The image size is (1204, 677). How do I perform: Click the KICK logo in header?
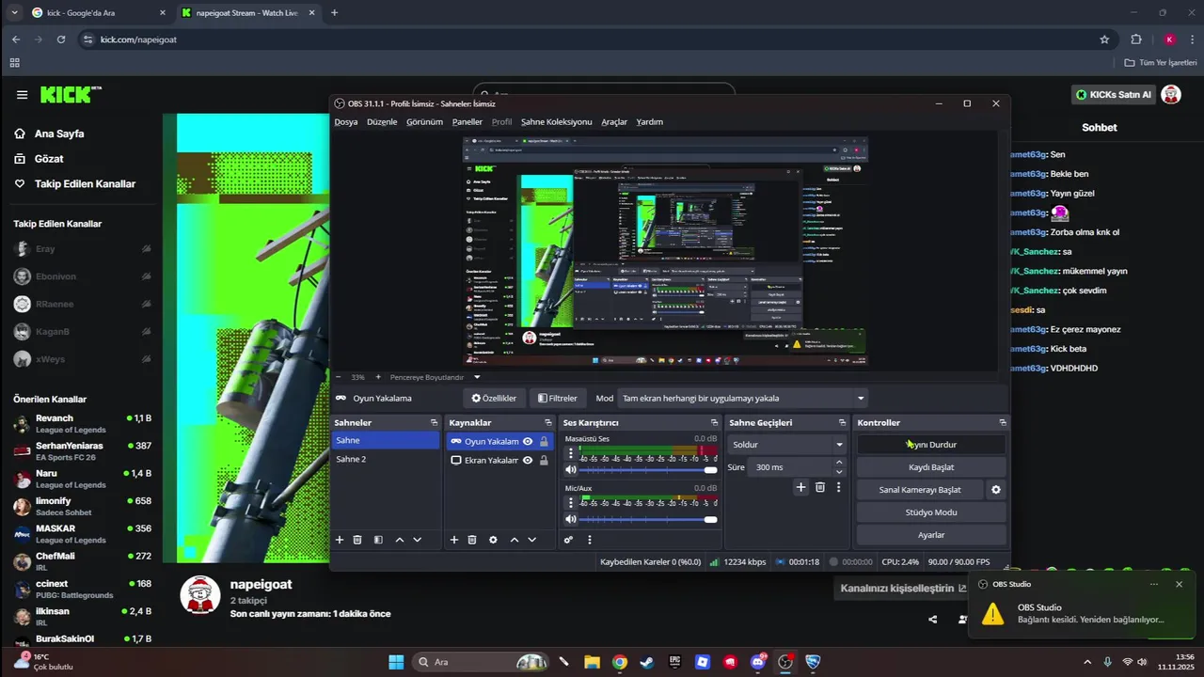tap(71, 94)
